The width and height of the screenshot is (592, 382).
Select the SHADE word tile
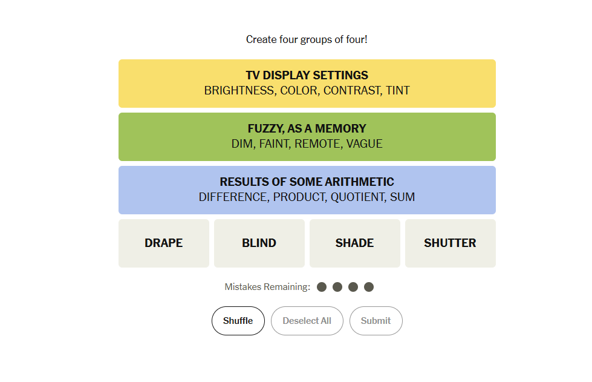(354, 243)
